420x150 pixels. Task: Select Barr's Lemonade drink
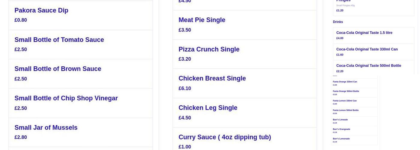pyautogui.click(x=354, y=140)
